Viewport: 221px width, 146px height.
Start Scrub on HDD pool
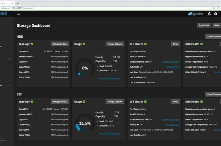175,44
